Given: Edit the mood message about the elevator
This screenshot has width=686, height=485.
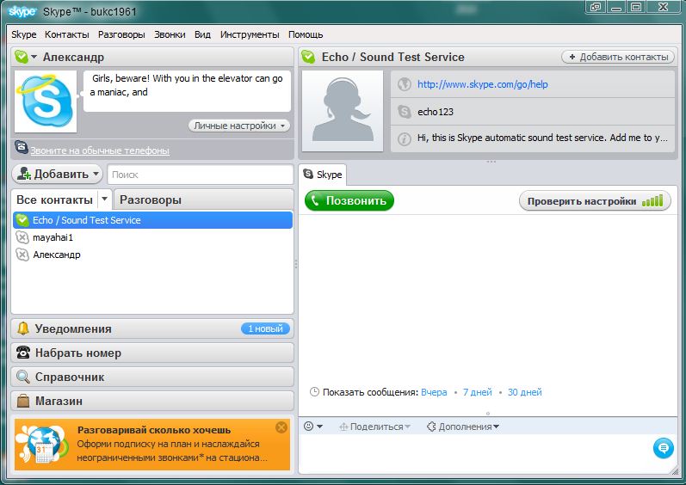Looking at the screenshot, I should (x=187, y=91).
